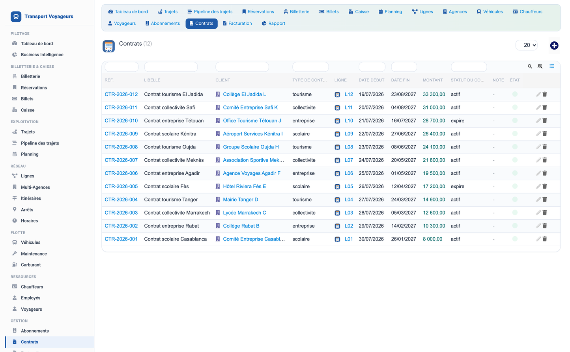Click the bus icon beside line L06
The width and height of the screenshot is (570, 352).
(x=337, y=174)
